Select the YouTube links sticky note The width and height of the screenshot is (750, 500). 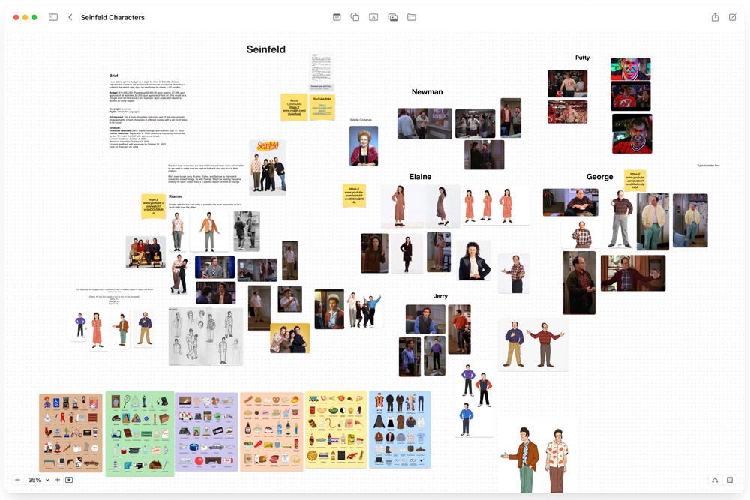(x=322, y=107)
